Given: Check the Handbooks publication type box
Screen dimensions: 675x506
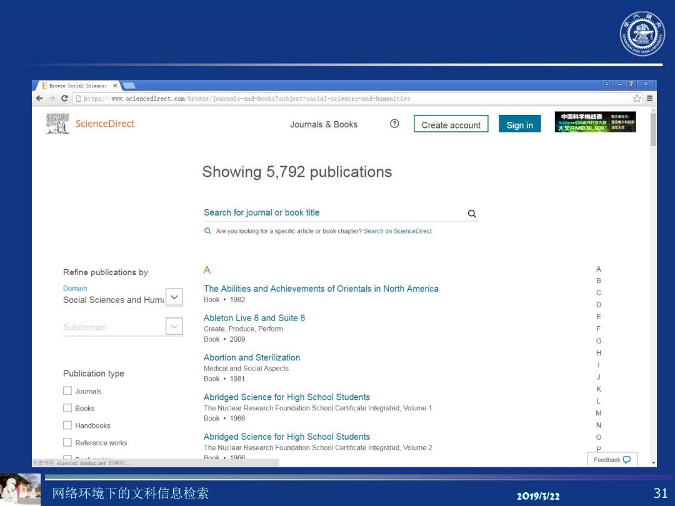Looking at the screenshot, I should [x=67, y=425].
